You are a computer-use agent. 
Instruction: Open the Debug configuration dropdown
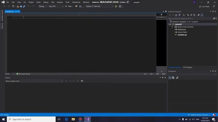43,6
